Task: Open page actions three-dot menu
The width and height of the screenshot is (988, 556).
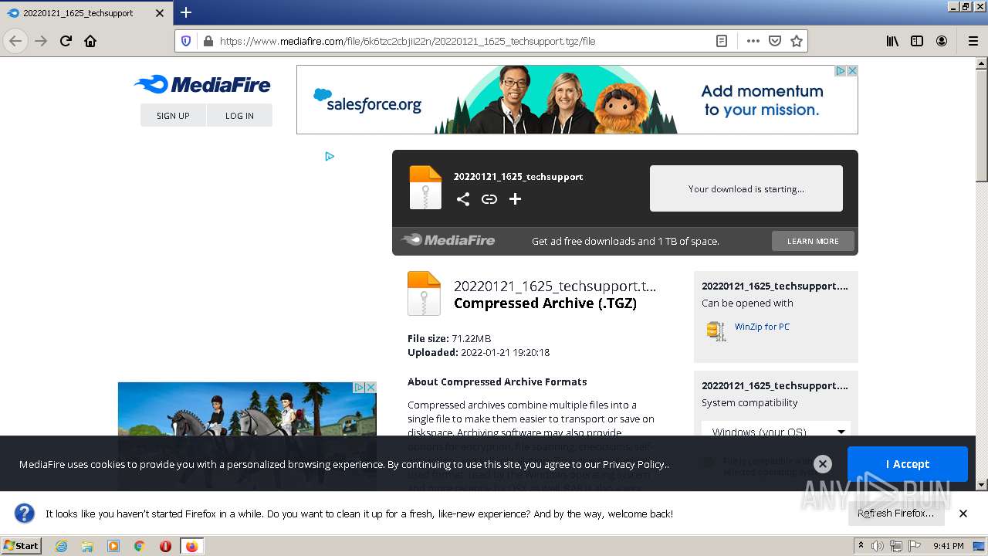Action: tap(753, 41)
